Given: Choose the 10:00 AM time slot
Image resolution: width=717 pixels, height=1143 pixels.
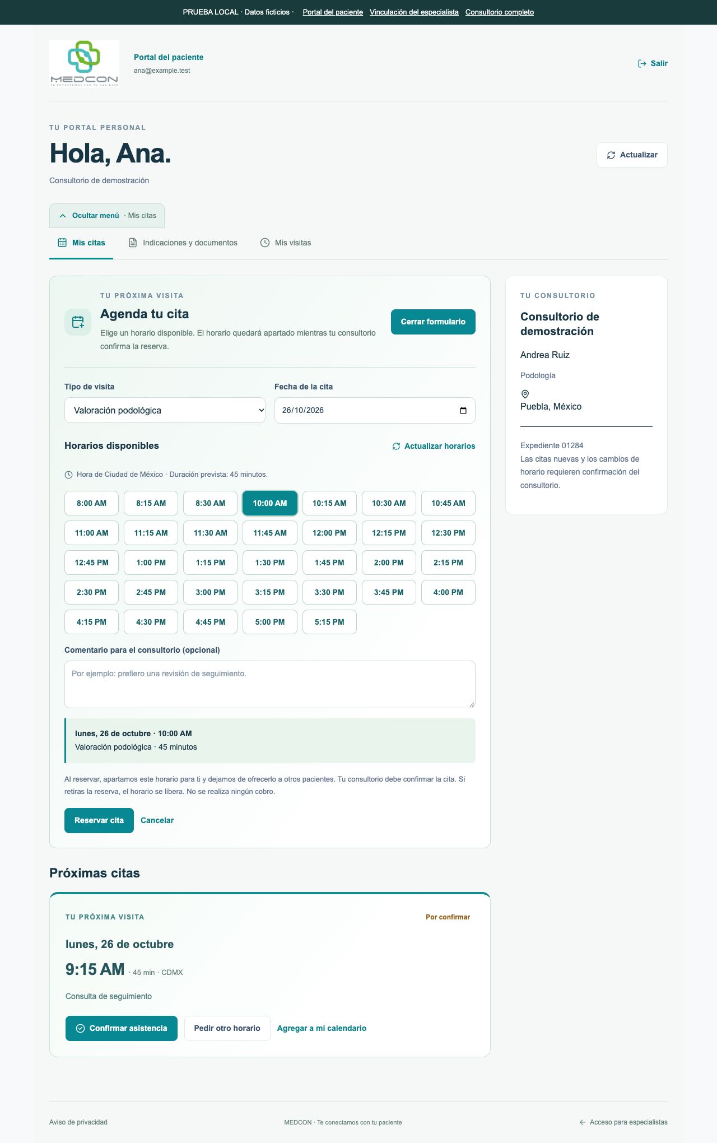Looking at the screenshot, I should coord(270,503).
